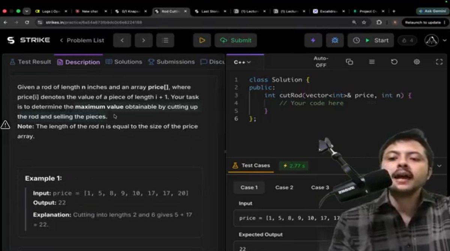Click the browser forward button

[16, 22]
